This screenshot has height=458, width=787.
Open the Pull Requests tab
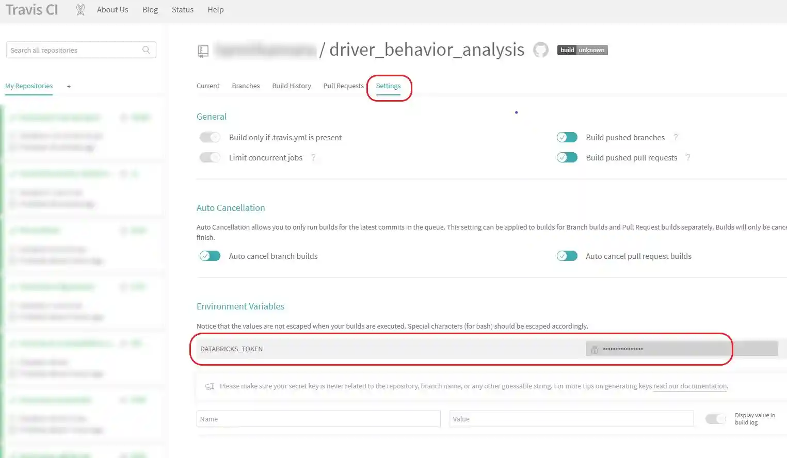(x=344, y=86)
